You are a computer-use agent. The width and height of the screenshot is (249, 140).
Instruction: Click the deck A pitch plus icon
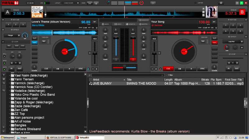point(96,69)
